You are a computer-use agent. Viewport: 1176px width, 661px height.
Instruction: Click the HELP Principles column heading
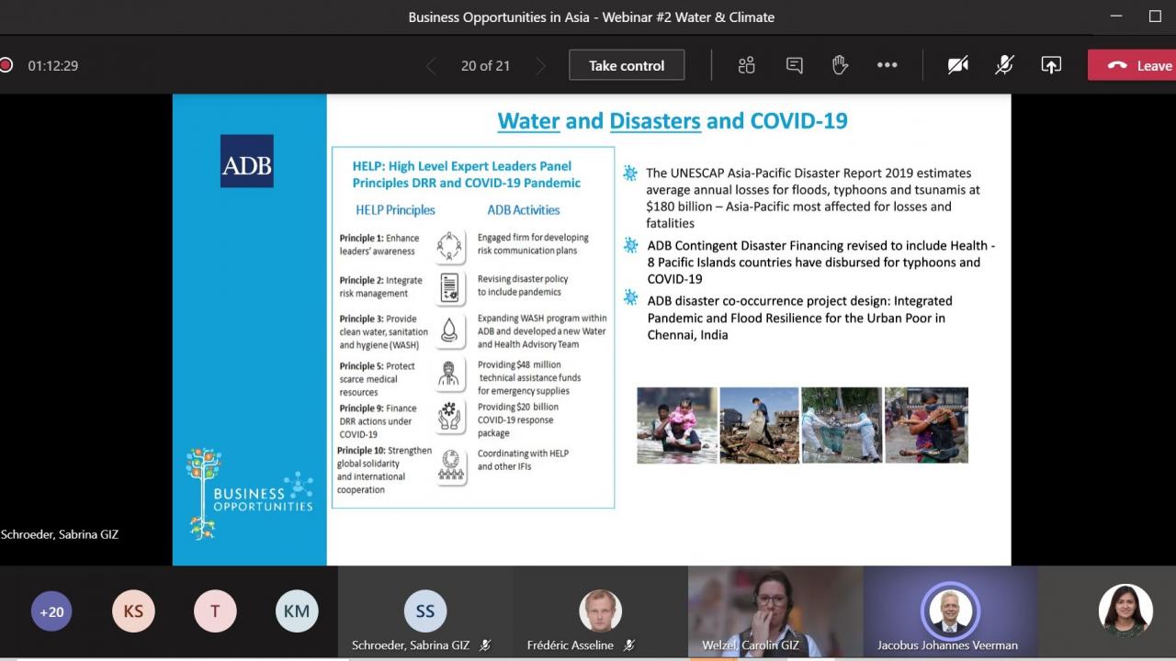(x=396, y=210)
